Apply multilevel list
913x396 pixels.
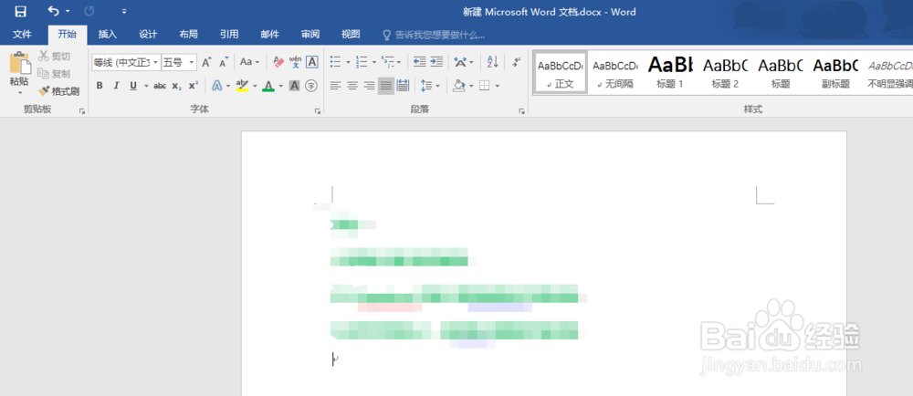pyautogui.click(x=387, y=62)
